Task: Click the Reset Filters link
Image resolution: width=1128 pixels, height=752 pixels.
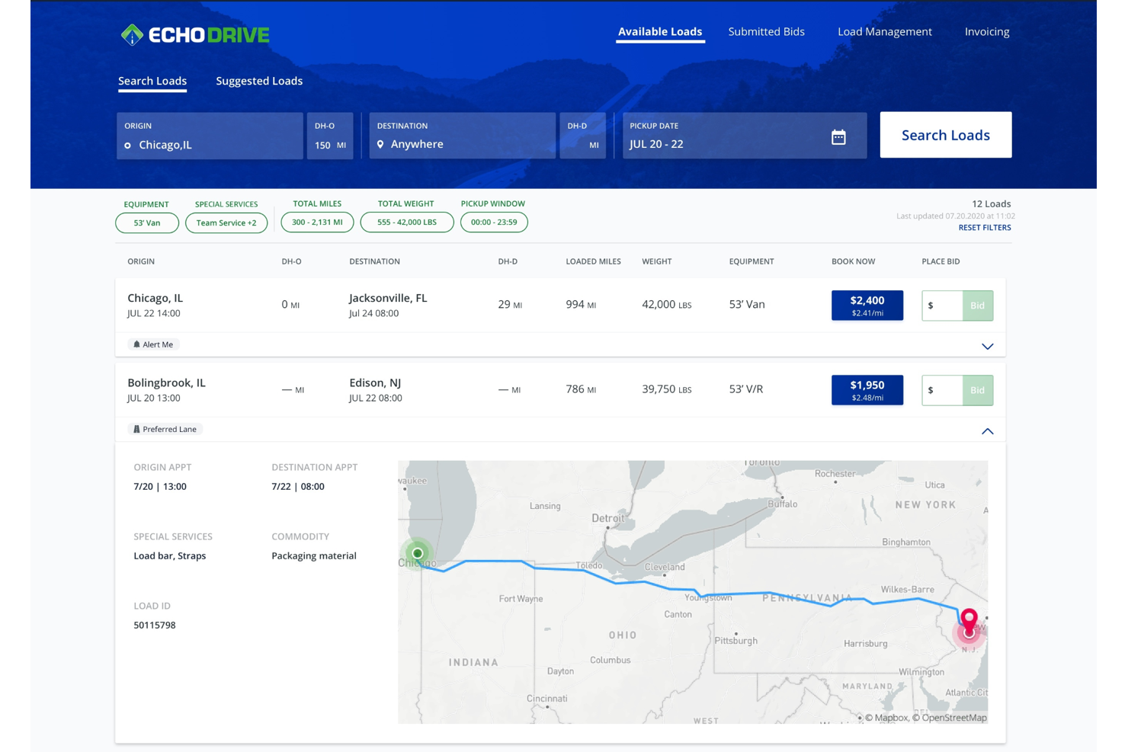Action: tap(985, 227)
